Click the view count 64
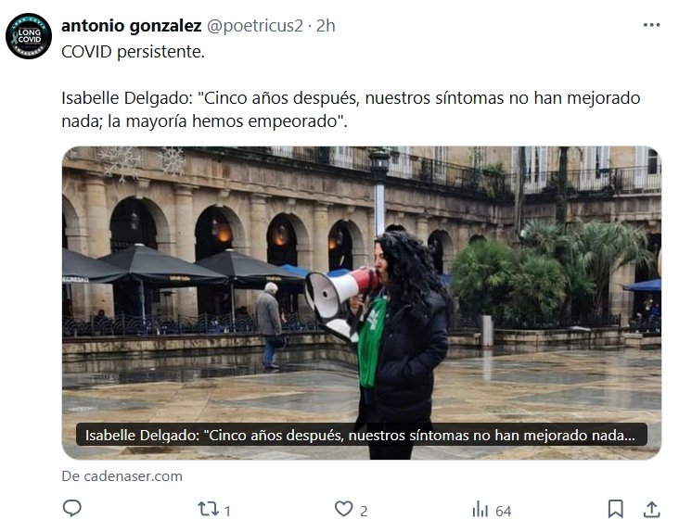Screen dimensions: 679x532 (x=503, y=512)
